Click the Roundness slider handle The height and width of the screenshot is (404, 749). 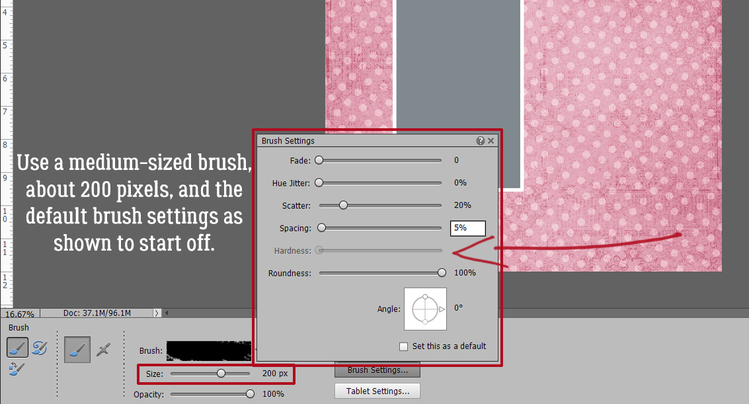pyautogui.click(x=442, y=272)
